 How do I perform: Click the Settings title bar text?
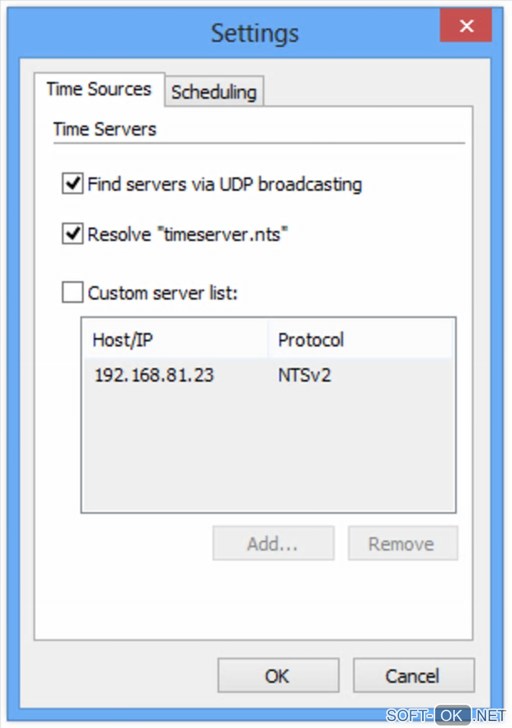[x=254, y=34]
